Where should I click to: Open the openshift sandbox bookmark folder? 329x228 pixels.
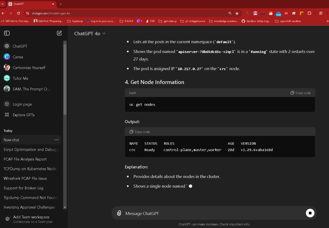288,21
